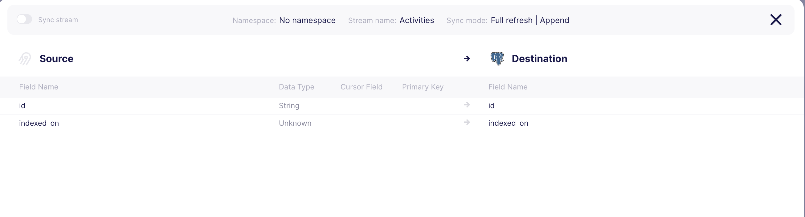Screen dimensions: 805x217
Task: Select the Unknown data type for indexed_on
Action: 295,123
